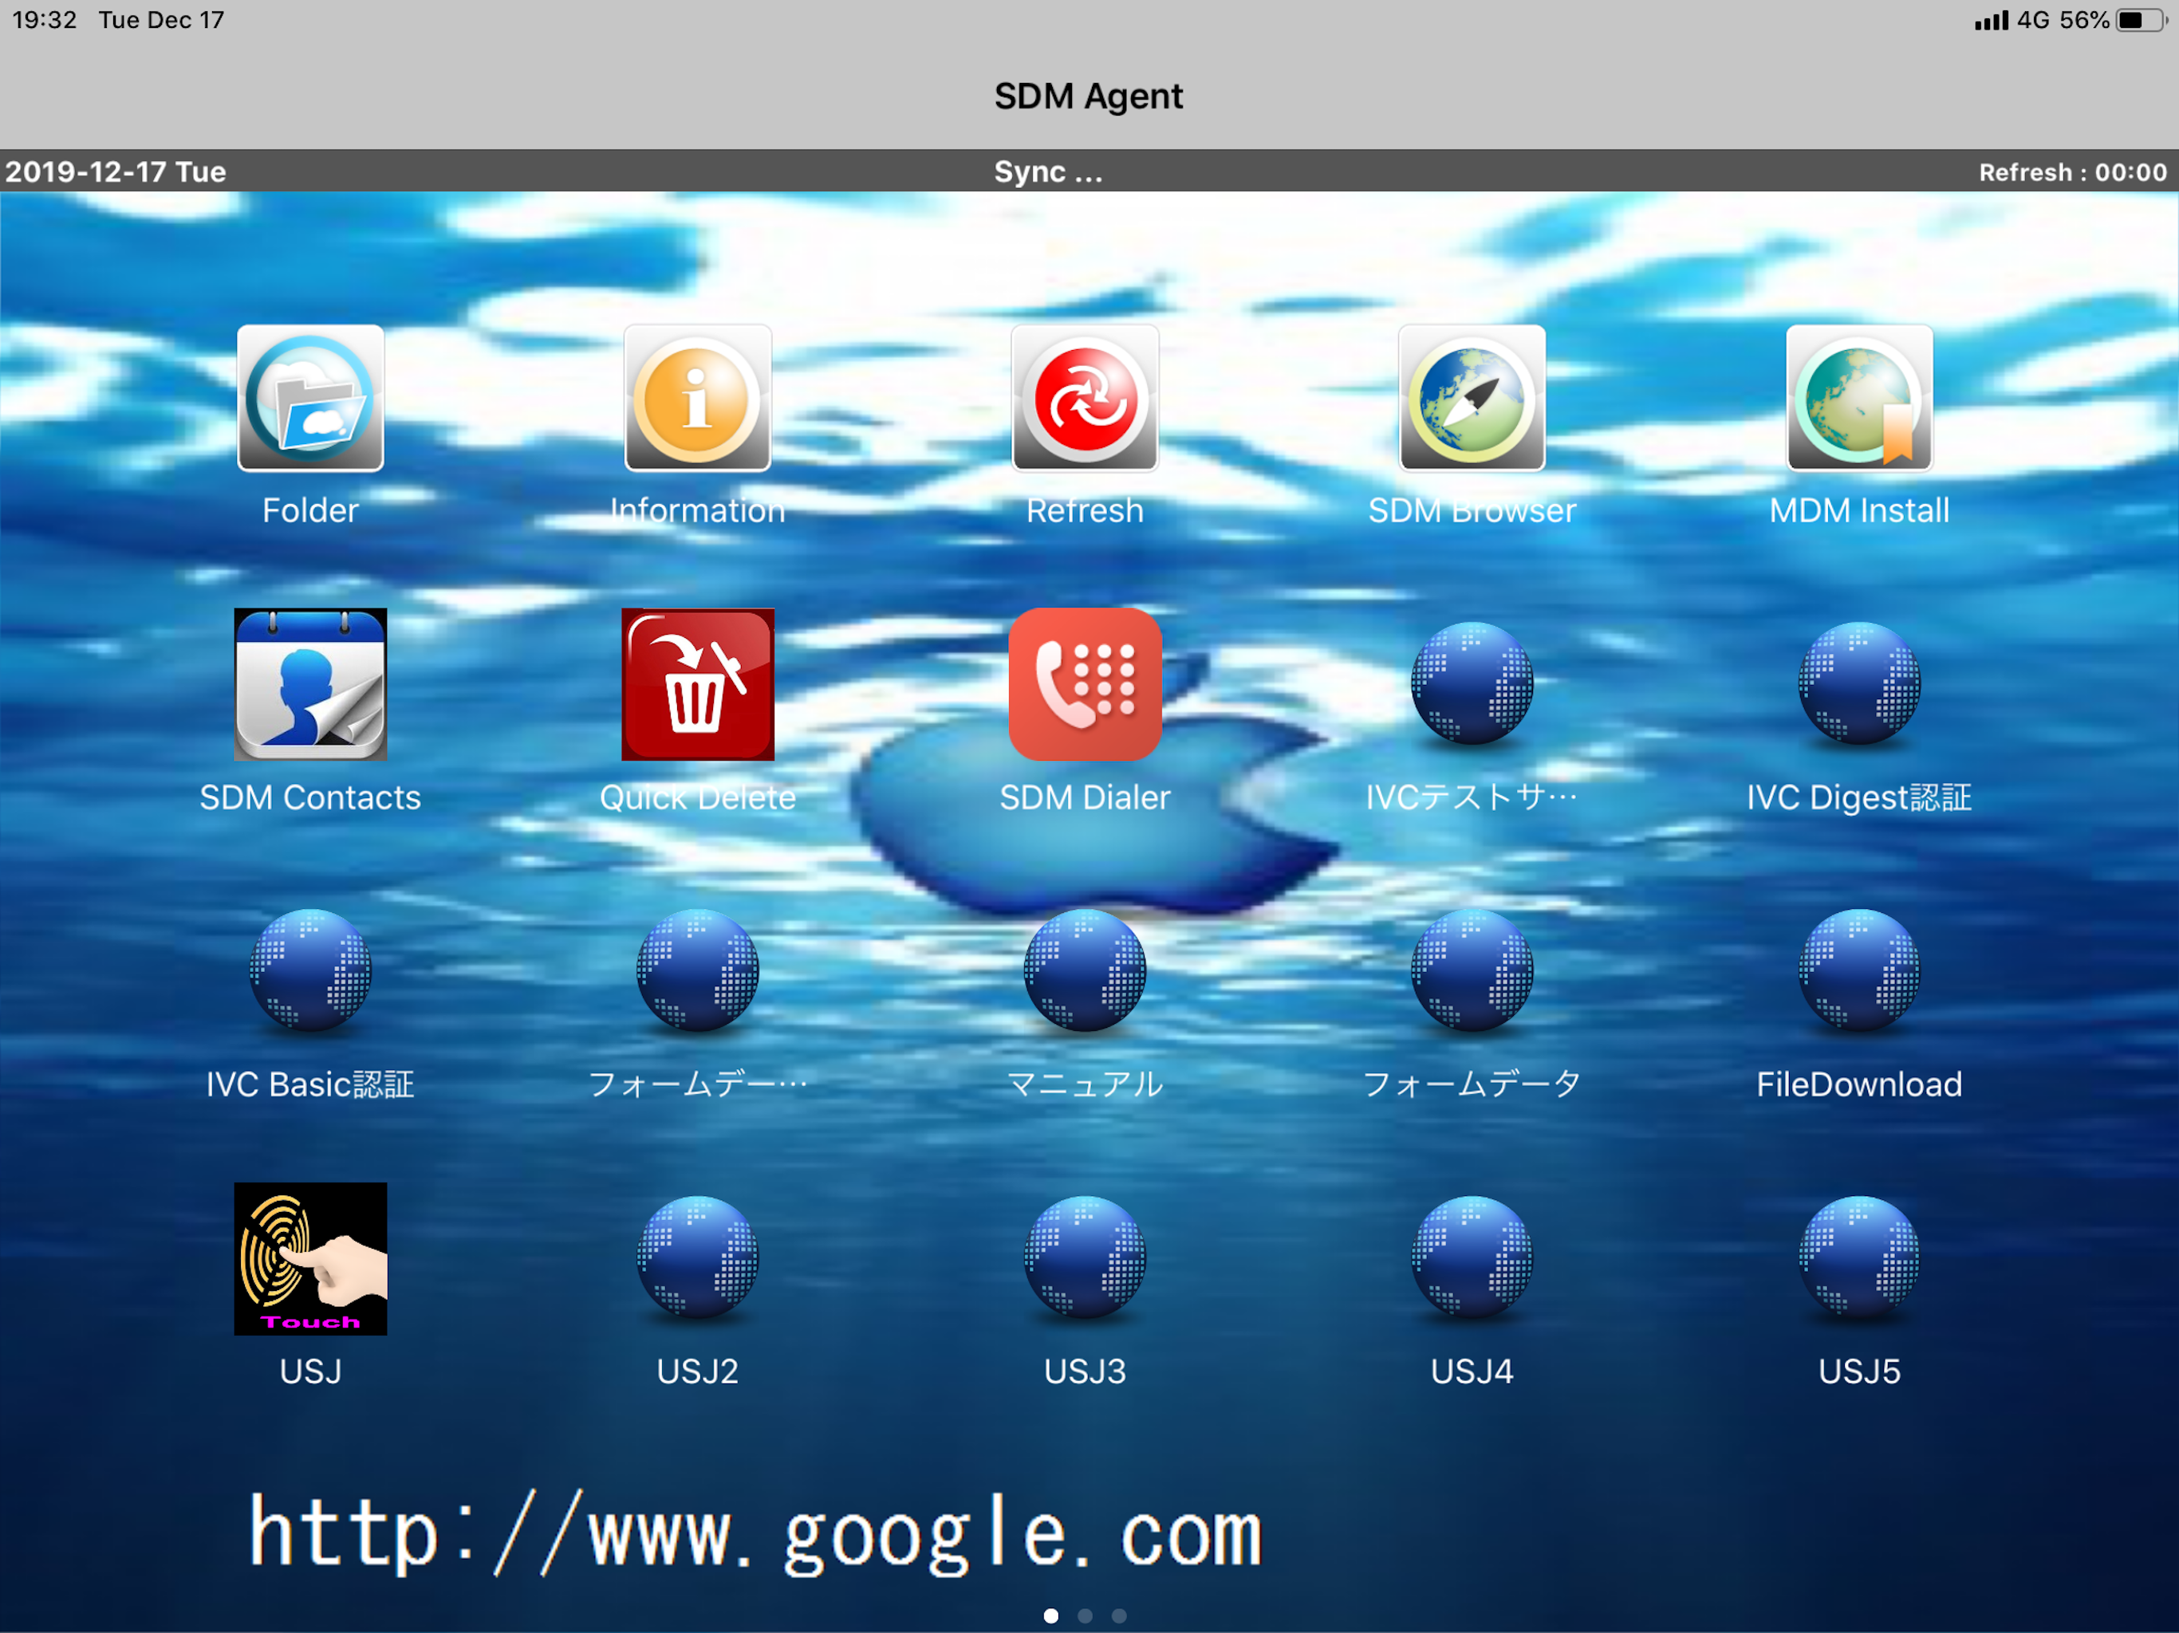Open IVC Basic認証 globe shortcut
Image resolution: width=2179 pixels, height=1633 pixels.
(x=310, y=970)
